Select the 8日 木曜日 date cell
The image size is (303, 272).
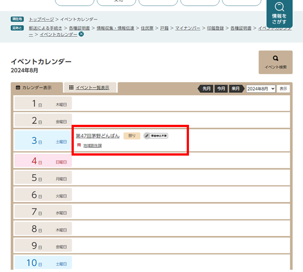[43, 228]
